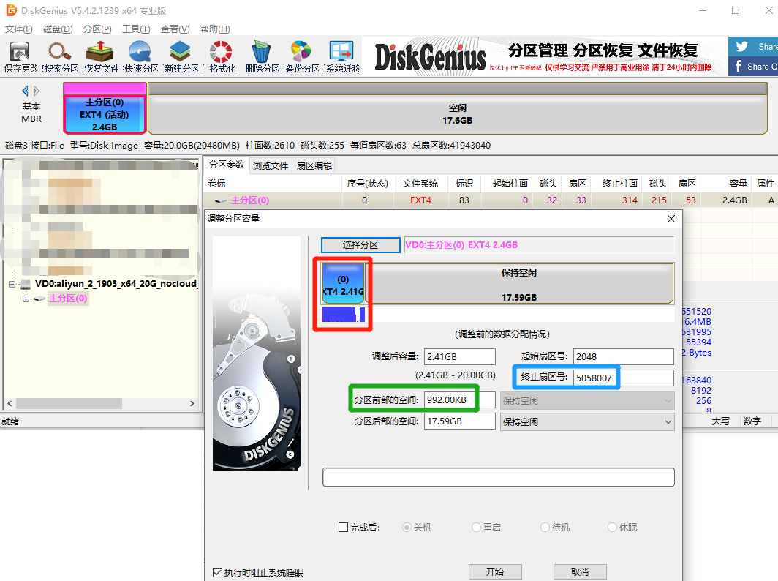Click the 取消 button
The image size is (778, 581).
(580, 571)
